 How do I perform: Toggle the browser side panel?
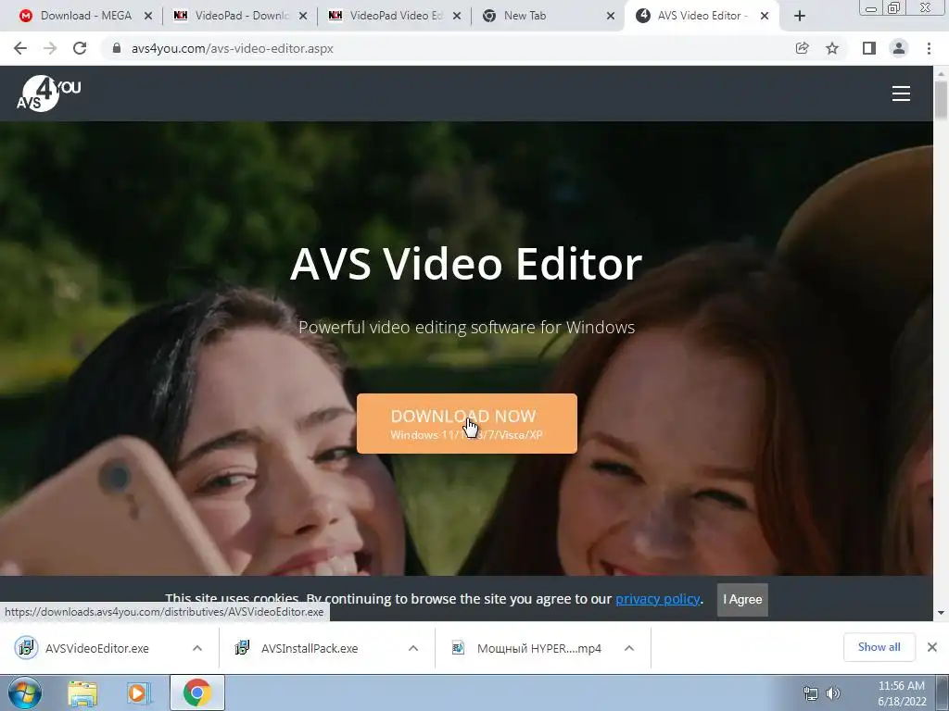(869, 48)
